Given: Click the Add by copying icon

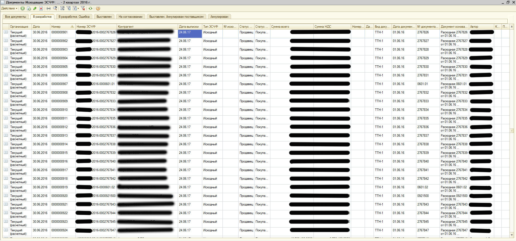Looking at the screenshot, I should pyautogui.click(x=29, y=8).
